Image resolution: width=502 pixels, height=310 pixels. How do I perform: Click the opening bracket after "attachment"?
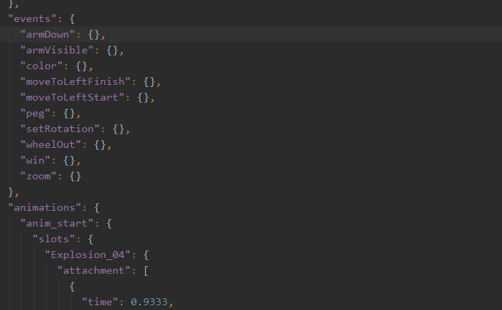click(x=146, y=270)
